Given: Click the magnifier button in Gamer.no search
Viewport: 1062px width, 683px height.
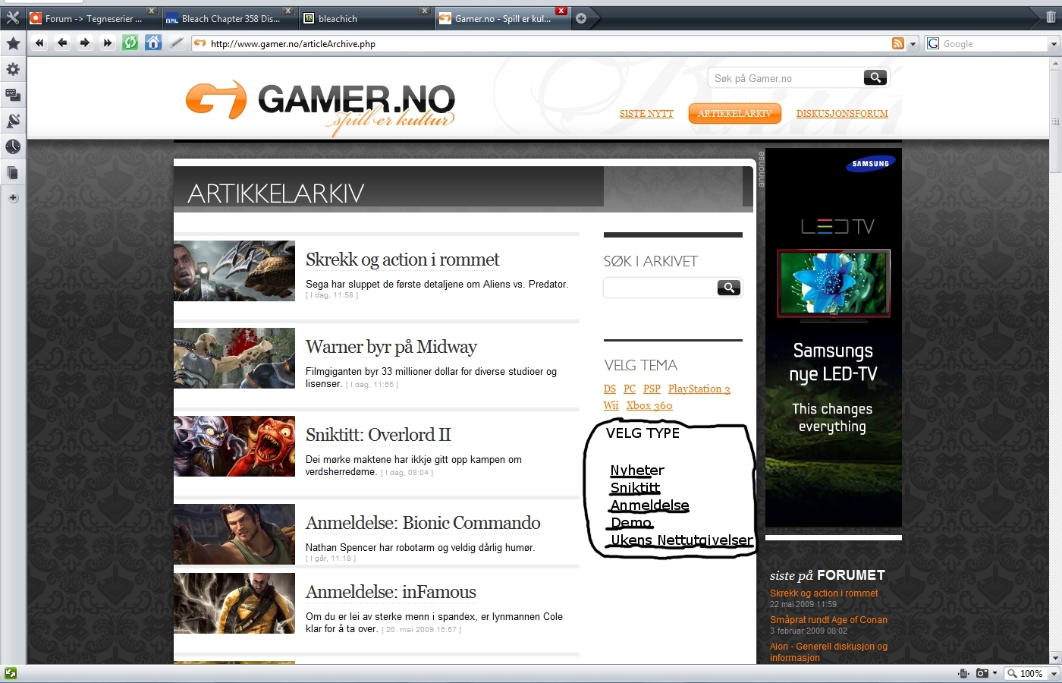Looking at the screenshot, I should (x=875, y=77).
